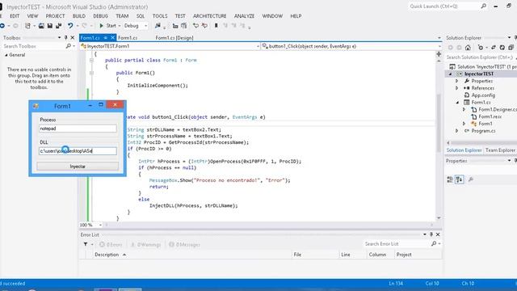
Task: Click Sync with Active Document icon
Action: click(x=494, y=48)
